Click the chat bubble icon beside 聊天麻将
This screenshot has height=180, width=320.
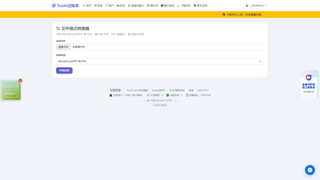(162, 6)
